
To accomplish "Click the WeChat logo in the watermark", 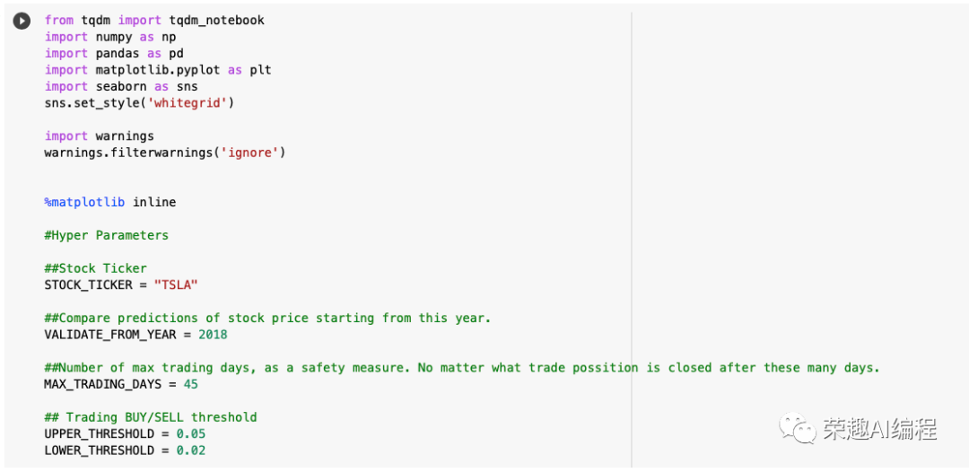I will (x=797, y=427).
